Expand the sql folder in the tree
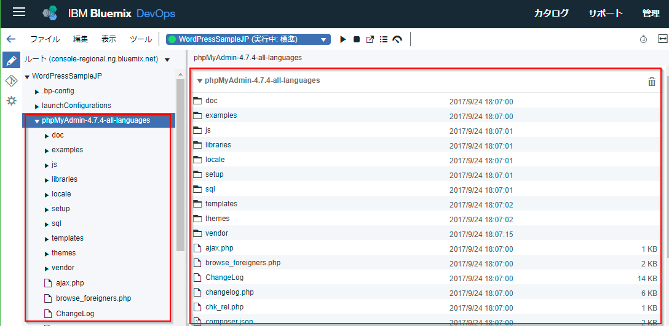 pos(47,224)
